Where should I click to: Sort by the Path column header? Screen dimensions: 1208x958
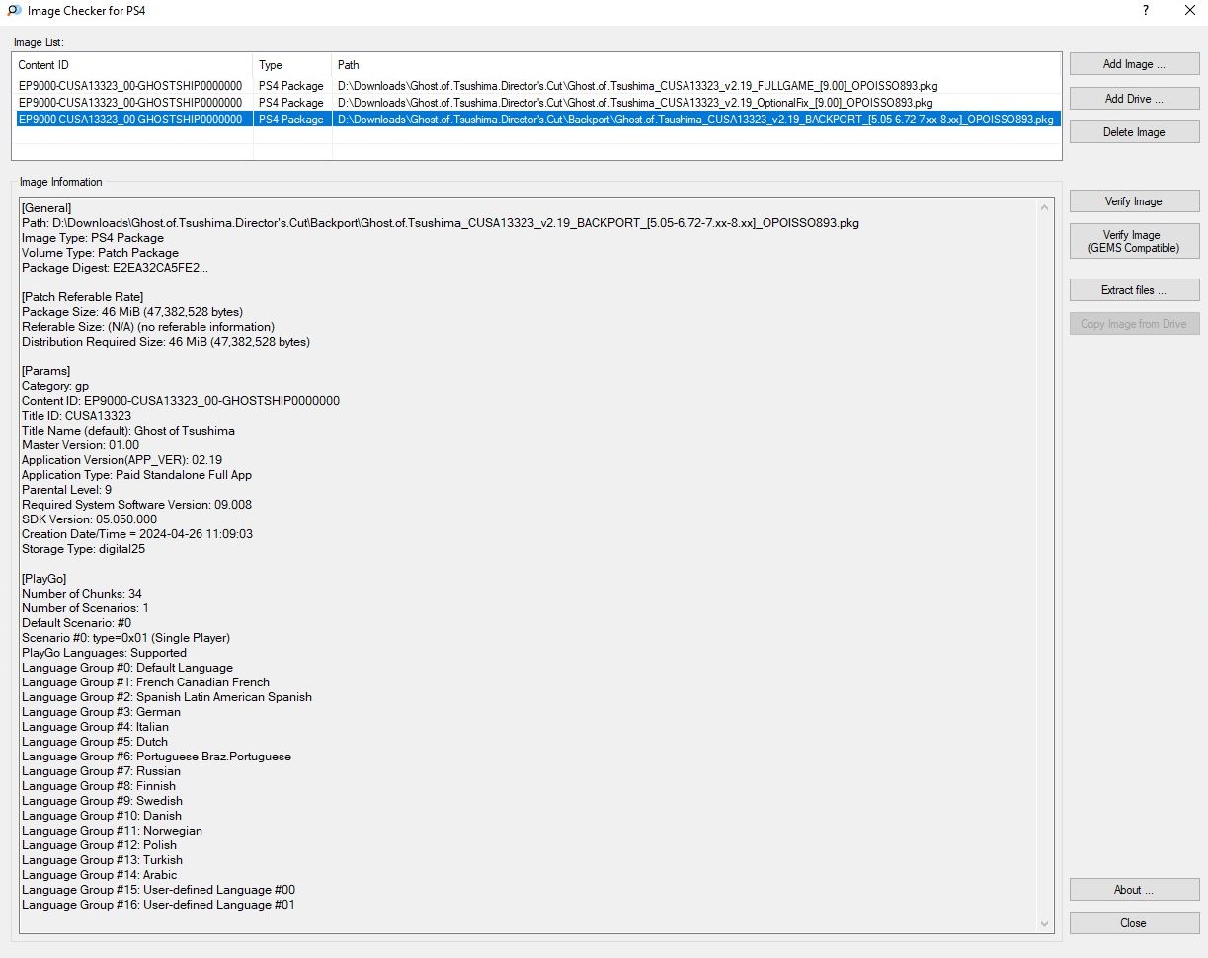696,65
